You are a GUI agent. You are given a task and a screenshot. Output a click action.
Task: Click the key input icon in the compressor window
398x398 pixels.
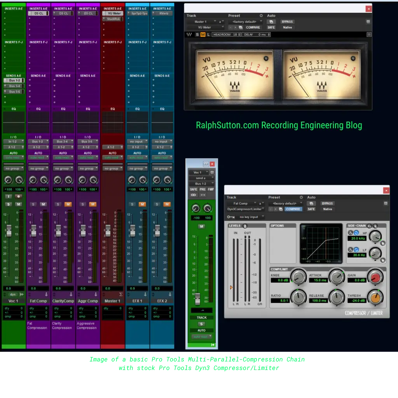tap(231, 217)
